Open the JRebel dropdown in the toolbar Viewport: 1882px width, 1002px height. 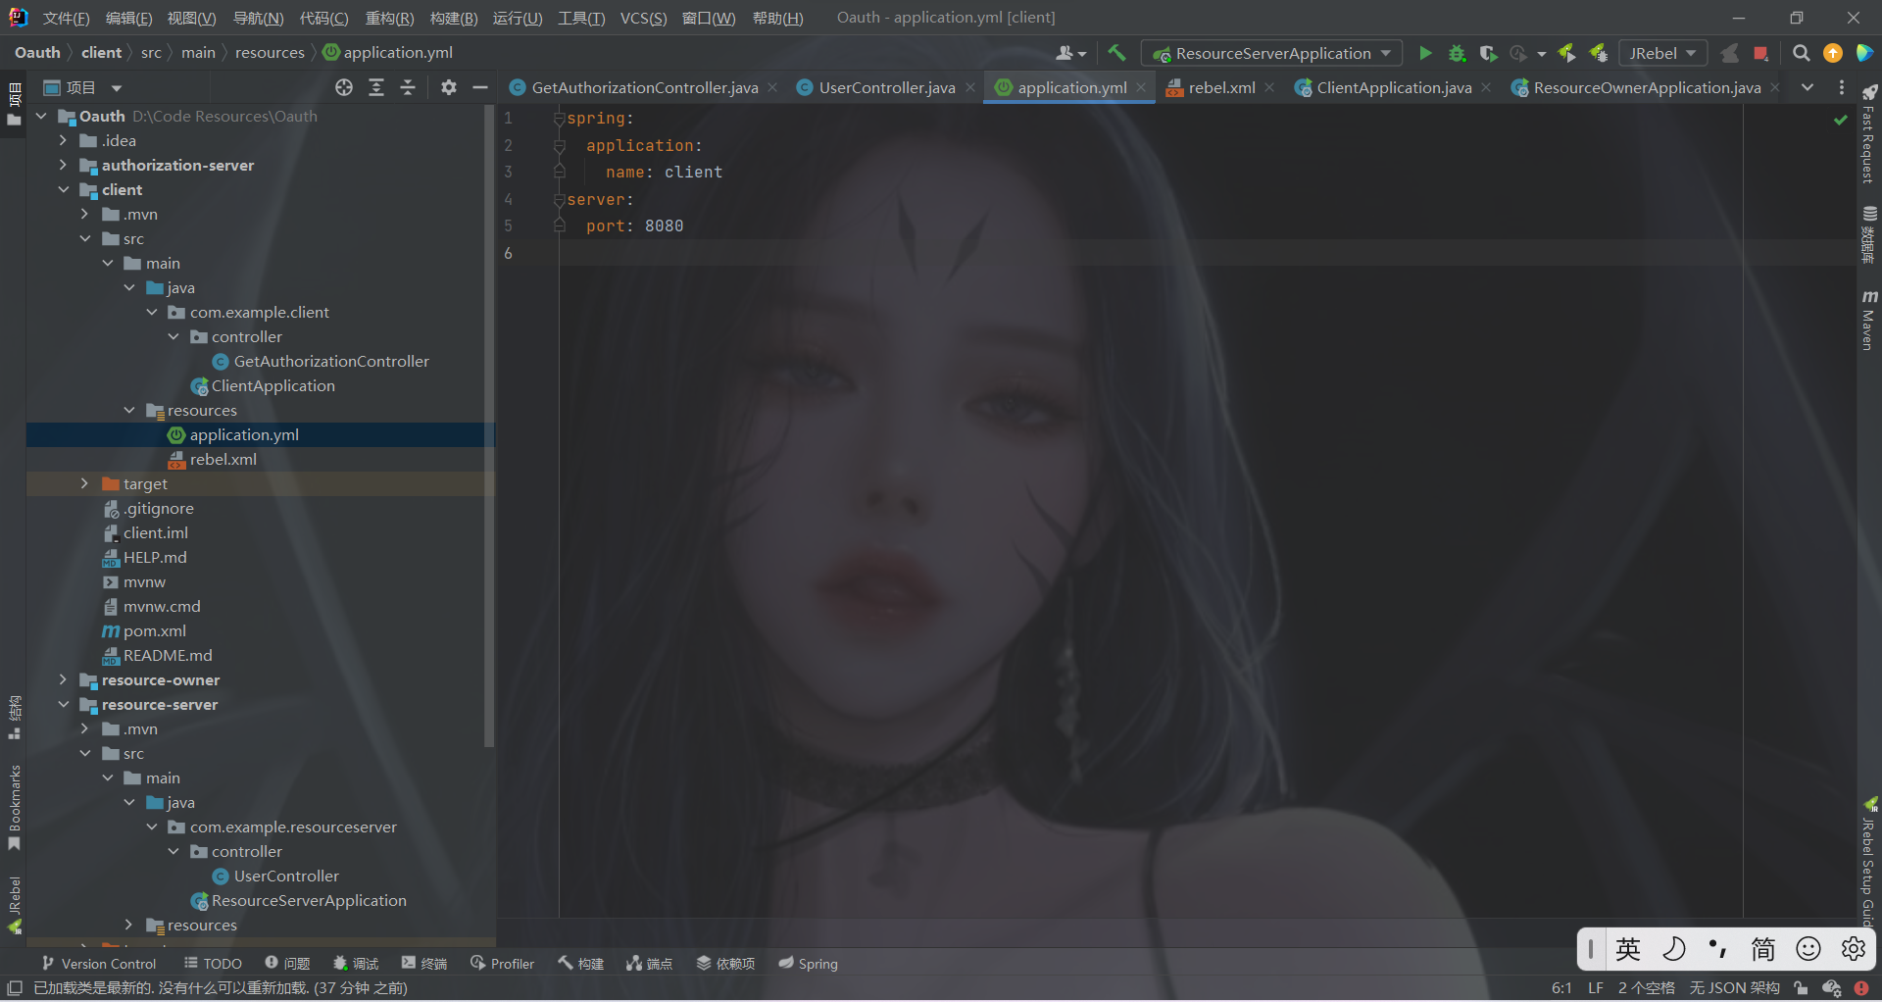click(x=1662, y=53)
